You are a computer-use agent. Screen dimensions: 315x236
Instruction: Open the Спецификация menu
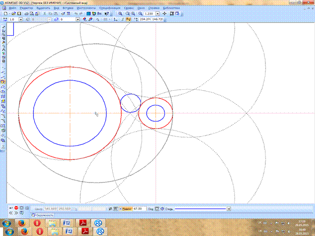(x=110, y=8)
